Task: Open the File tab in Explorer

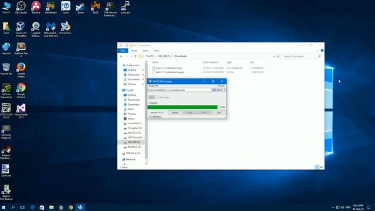Action: coord(122,50)
